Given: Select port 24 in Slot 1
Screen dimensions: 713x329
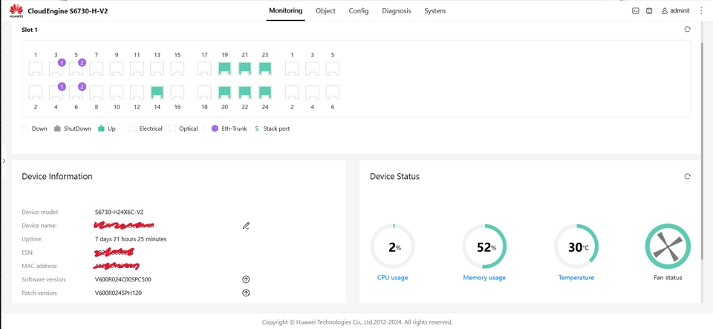Looking at the screenshot, I should pos(265,92).
